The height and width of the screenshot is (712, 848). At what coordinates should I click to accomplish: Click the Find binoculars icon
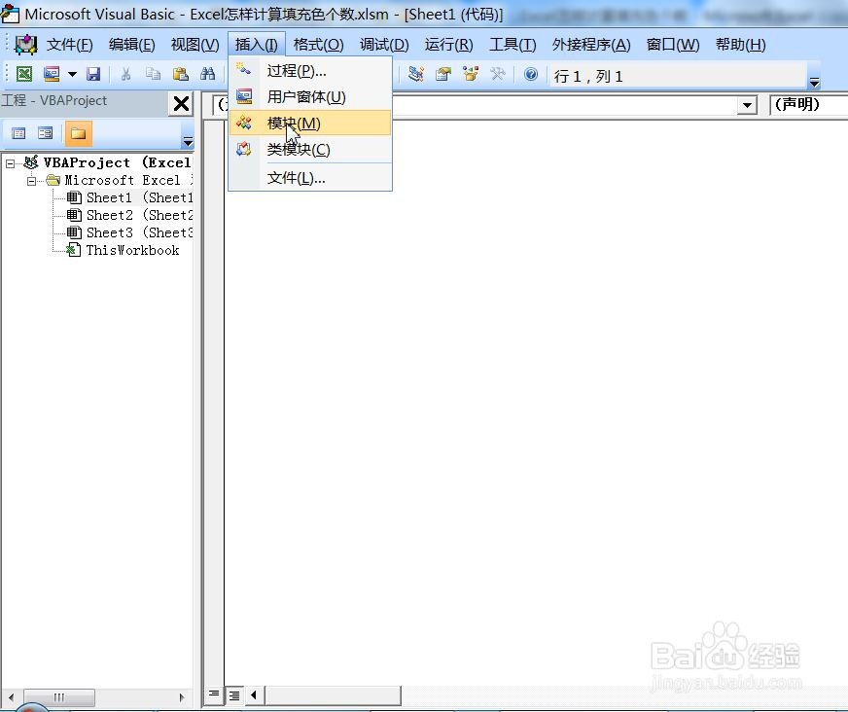click(207, 74)
